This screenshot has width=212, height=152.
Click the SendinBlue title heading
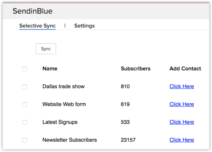[x=32, y=11]
